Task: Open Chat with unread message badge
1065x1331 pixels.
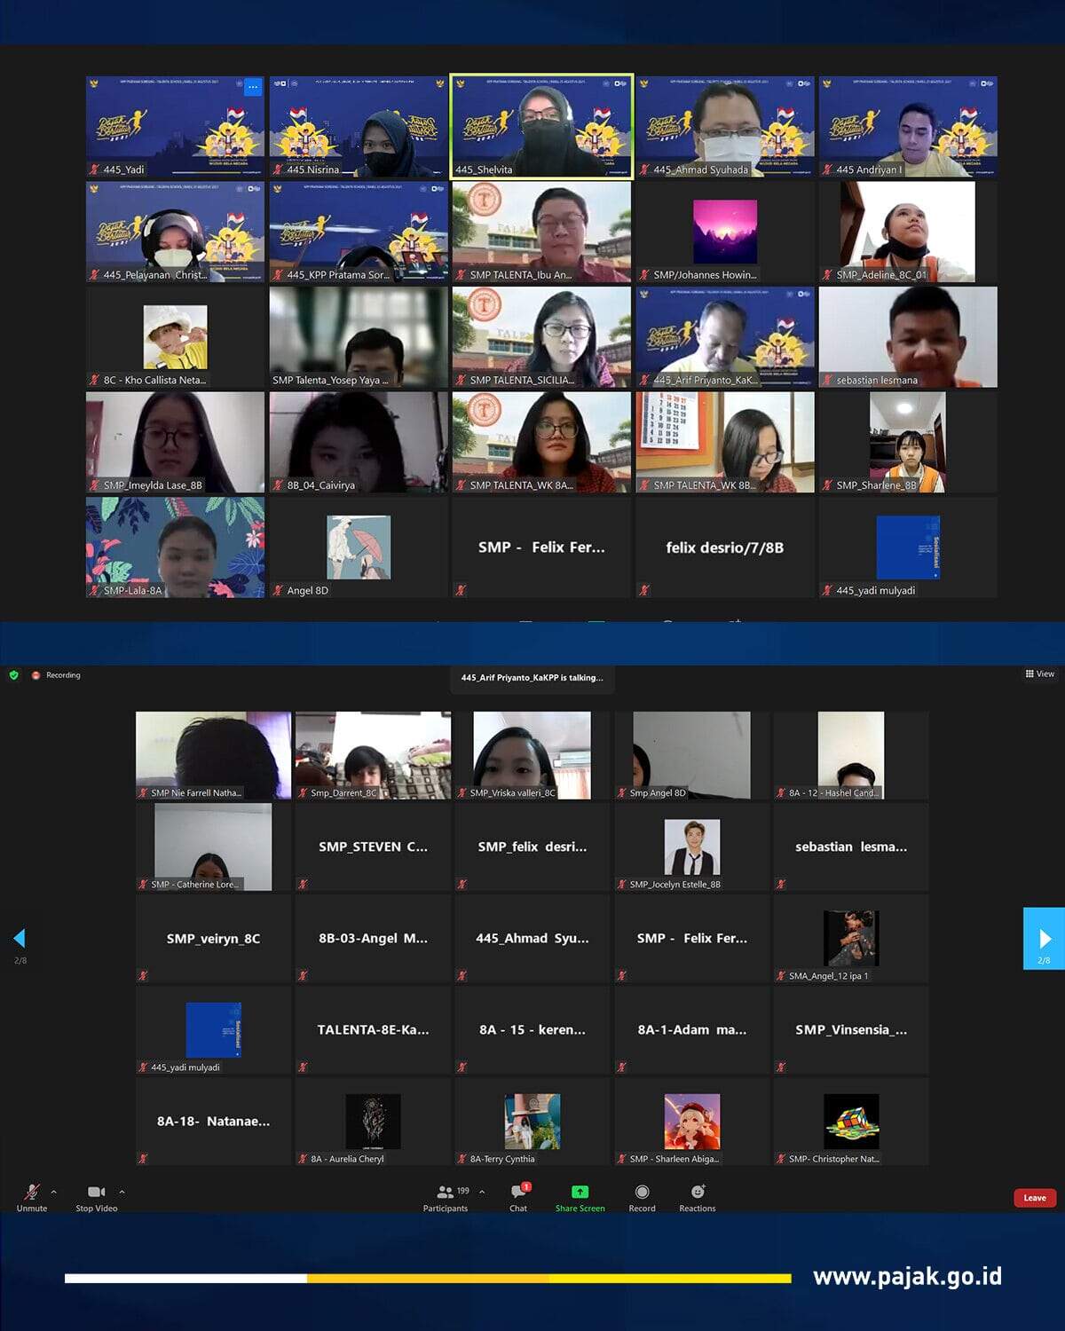Action: point(518,1193)
